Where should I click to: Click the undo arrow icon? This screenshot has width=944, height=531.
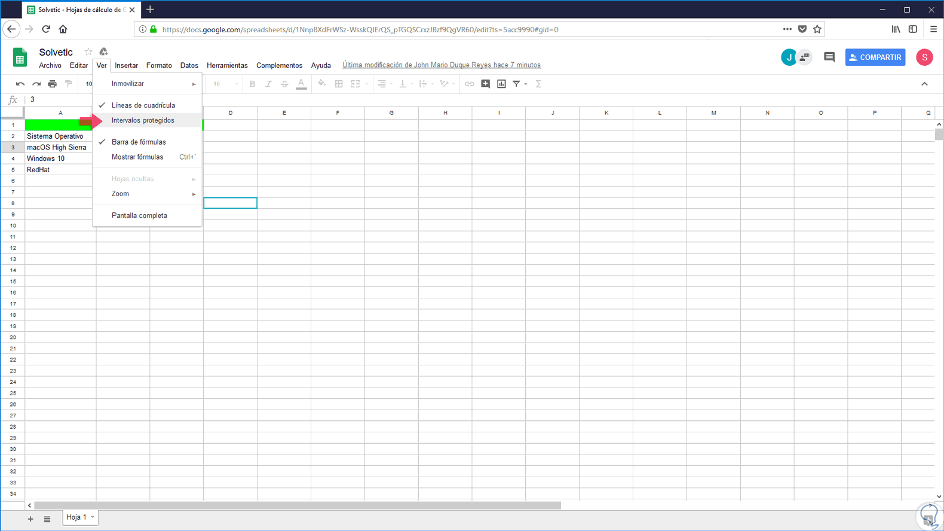click(x=20, y=84)
